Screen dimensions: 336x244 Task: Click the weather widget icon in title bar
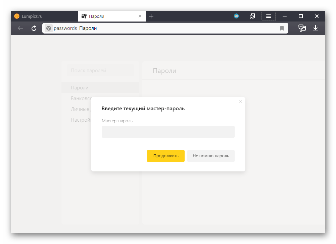point(236,16)
